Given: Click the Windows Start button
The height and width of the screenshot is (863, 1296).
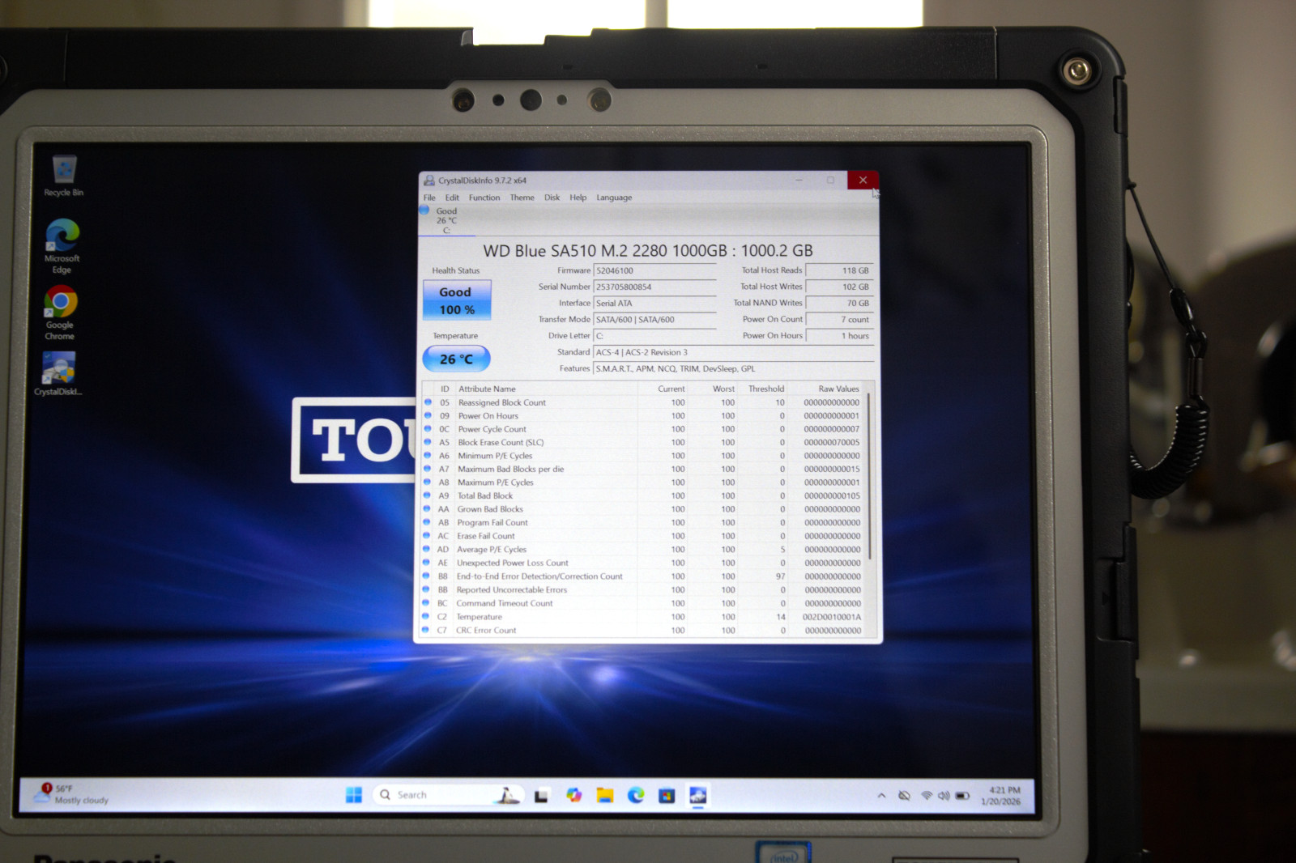Looking at the screenshot, I should click(354, 795).
